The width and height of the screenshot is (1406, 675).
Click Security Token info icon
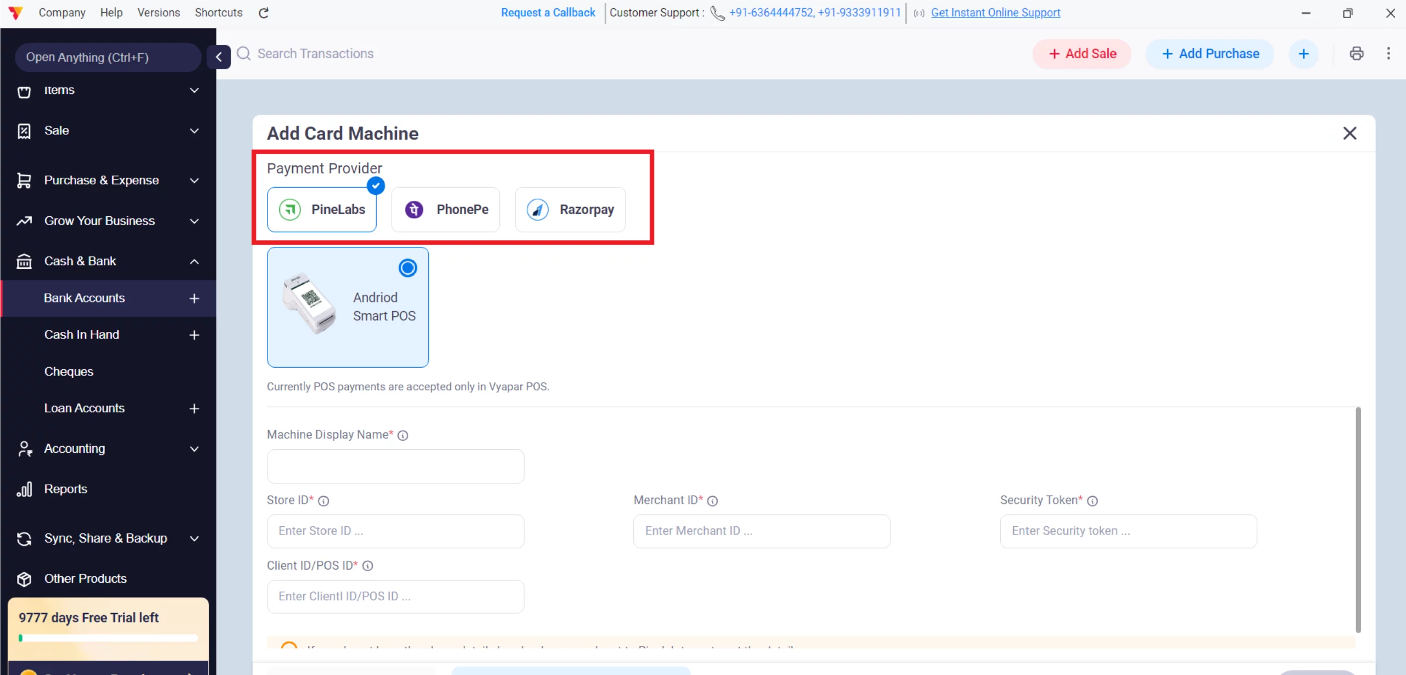tap(1092, 500)
